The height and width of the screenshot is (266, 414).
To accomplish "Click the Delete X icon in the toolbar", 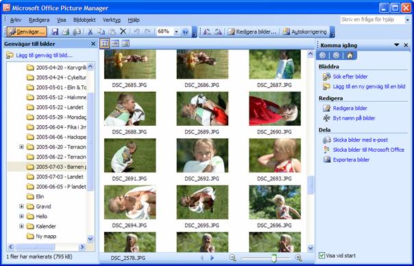I will click(x=123, y=31).
